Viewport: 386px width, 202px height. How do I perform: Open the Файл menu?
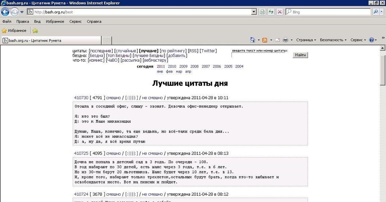coord(7,22)
